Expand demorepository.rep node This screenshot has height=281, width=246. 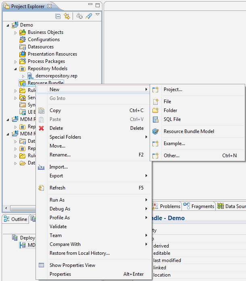(x=23, y=76)
